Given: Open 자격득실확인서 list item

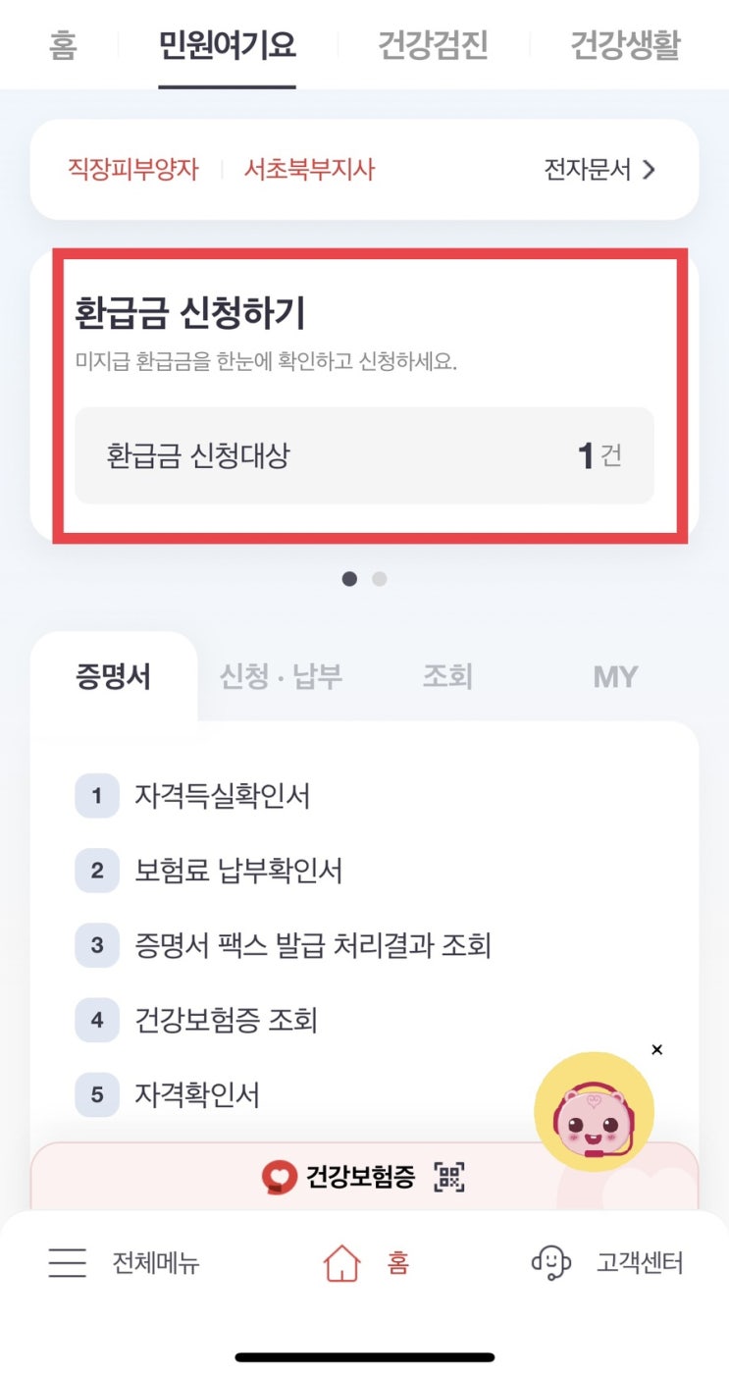Looking at the screenshot, I should tap(222, 796).
